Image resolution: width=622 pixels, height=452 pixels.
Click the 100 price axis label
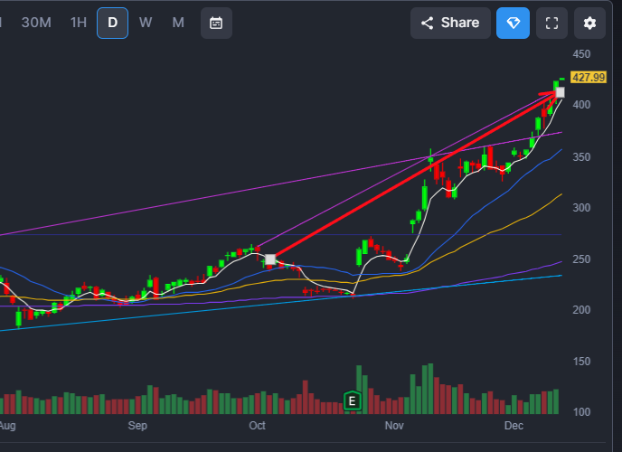coord(581,412)
